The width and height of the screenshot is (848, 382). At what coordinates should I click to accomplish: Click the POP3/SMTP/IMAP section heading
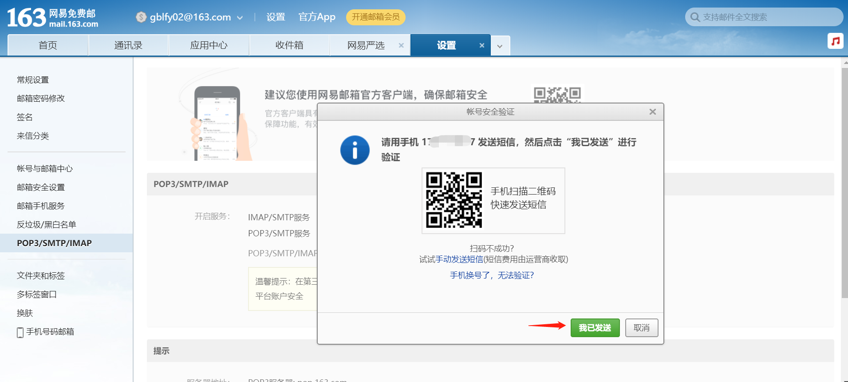(191, 184)
